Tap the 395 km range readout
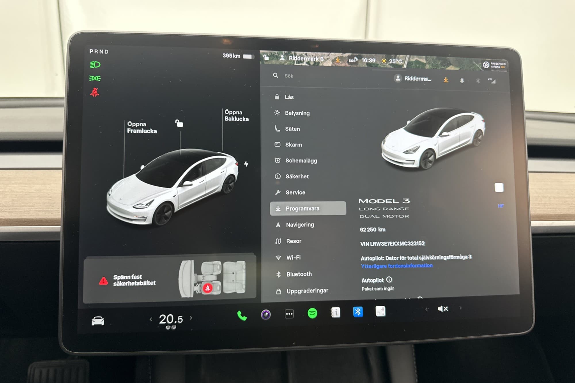The height and width of the screenshot is (383, 575). pos(231,56)
